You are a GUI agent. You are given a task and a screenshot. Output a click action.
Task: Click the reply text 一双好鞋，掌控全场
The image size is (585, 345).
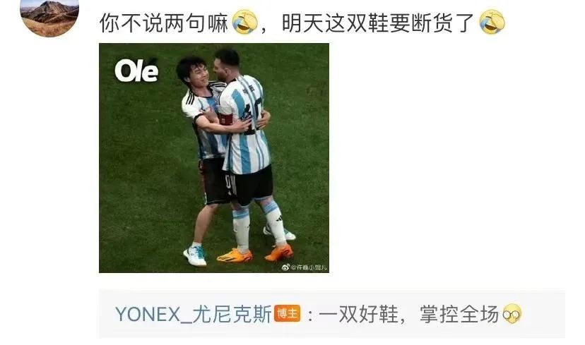point(409,314)
